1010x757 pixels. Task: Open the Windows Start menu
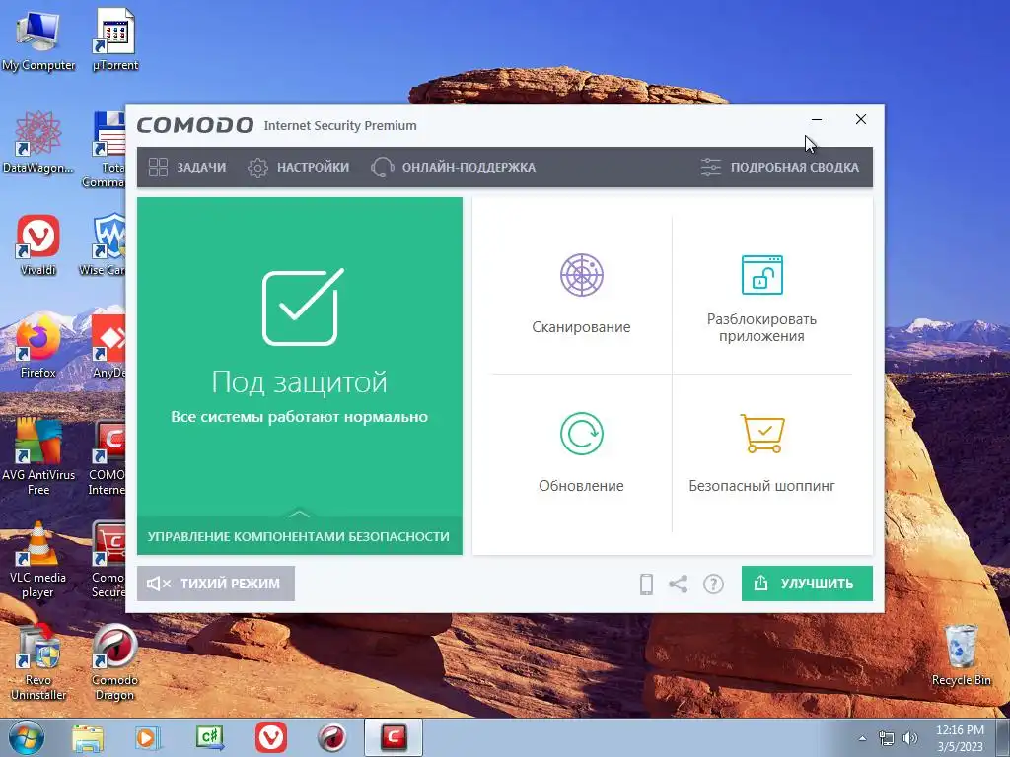click(x=26, y=737)
